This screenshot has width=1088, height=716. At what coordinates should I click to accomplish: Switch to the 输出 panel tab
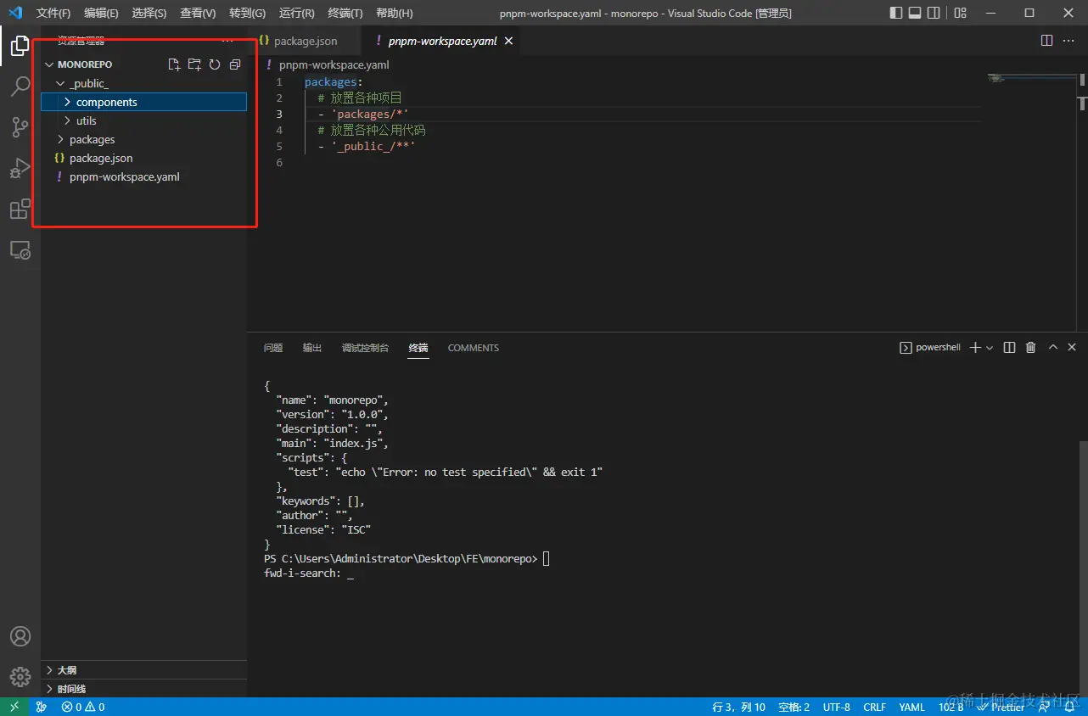[x=312, y=348]
